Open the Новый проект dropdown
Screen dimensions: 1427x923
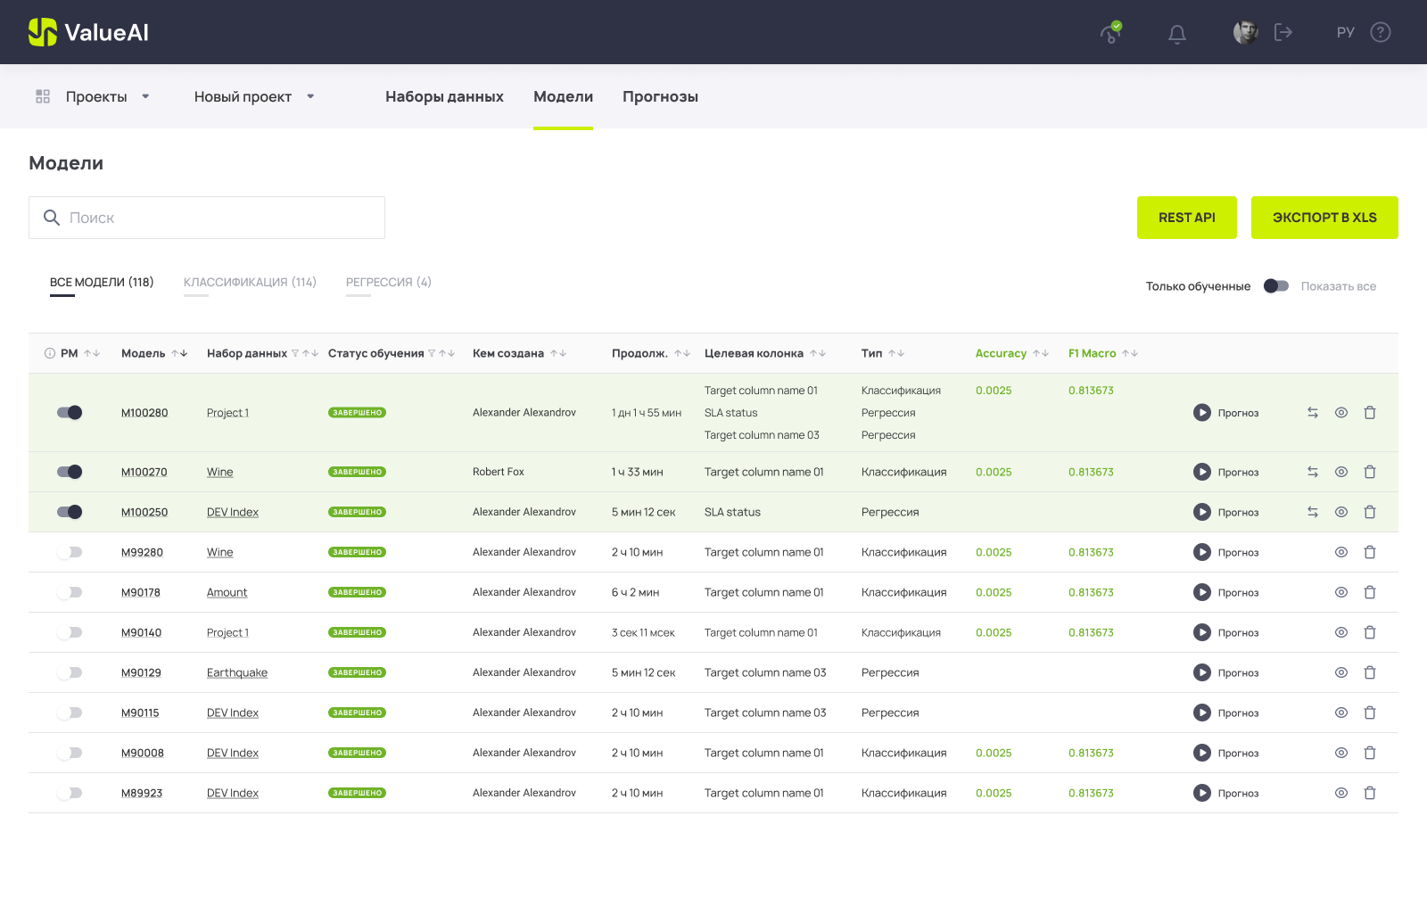click(x=310, y=96)
